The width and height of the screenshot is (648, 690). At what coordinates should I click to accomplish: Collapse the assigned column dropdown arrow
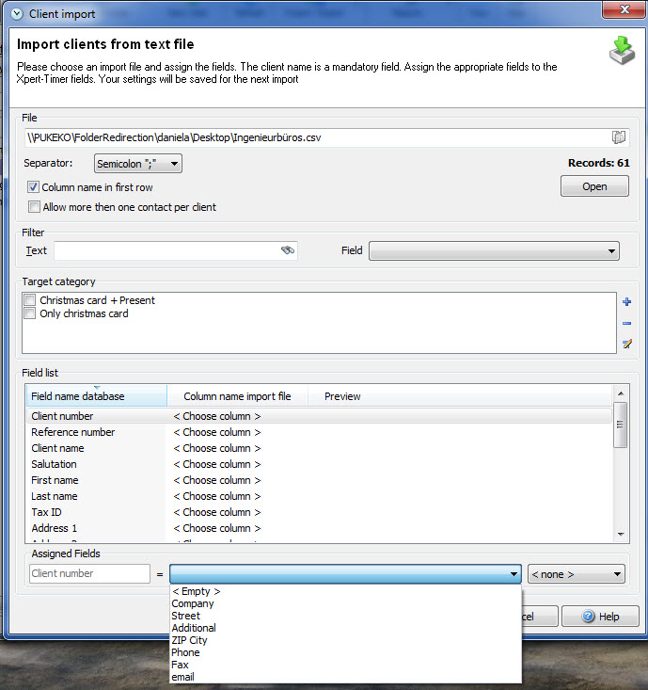(x=513, y=574)
